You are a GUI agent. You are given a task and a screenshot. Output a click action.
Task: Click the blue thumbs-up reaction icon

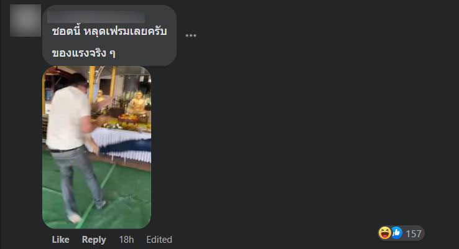[397, 233]
